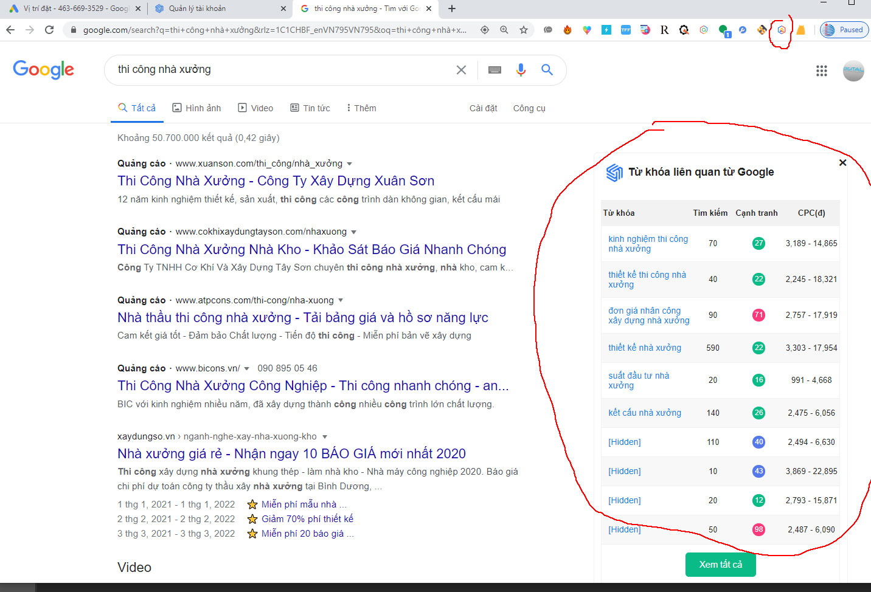Open Cài đặt search settings
The height and width of the screenshot is (592, 871).
(484, 108)
